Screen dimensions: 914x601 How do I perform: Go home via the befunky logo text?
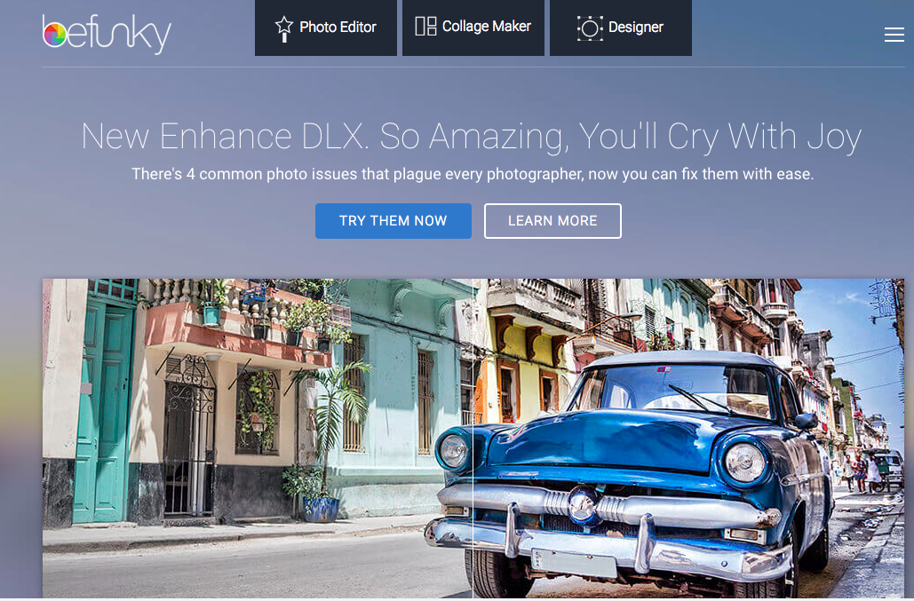click(x=107, y=35)
